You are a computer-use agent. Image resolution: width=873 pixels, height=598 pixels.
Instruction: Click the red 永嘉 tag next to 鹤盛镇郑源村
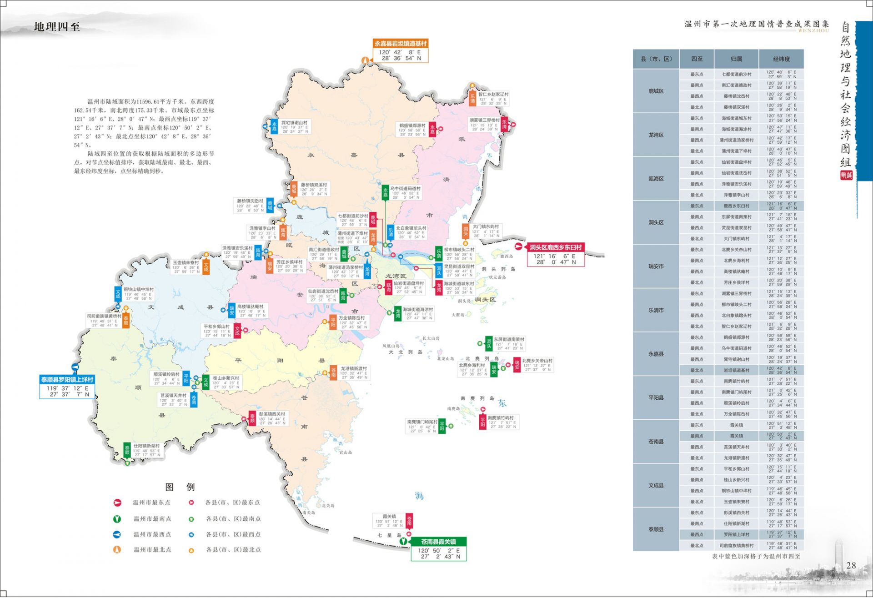pos(432,129)
